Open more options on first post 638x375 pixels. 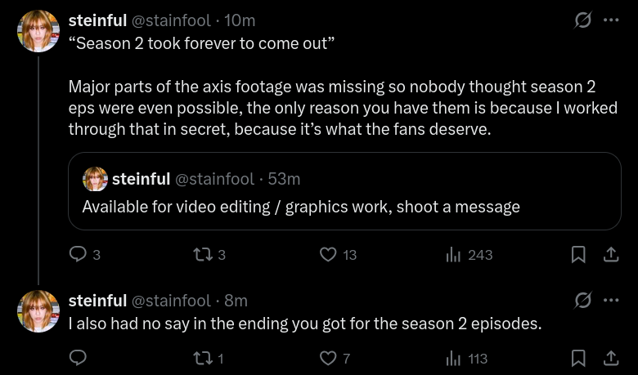click(611, 20)
